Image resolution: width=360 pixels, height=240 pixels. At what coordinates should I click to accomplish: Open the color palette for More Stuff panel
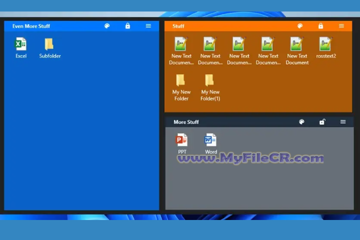(301, 121)
